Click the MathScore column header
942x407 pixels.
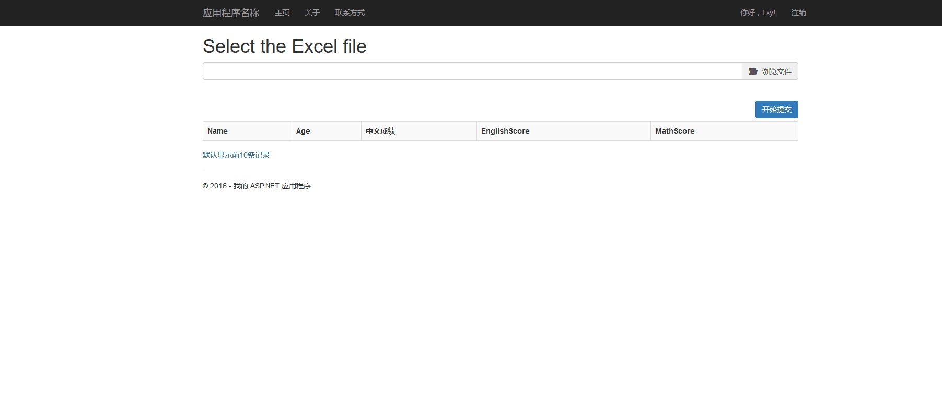[x=674, y=131]
